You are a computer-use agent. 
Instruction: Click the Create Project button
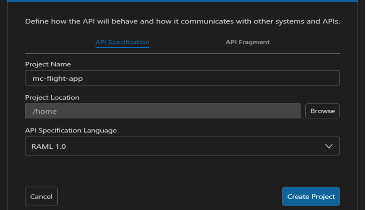311,196
